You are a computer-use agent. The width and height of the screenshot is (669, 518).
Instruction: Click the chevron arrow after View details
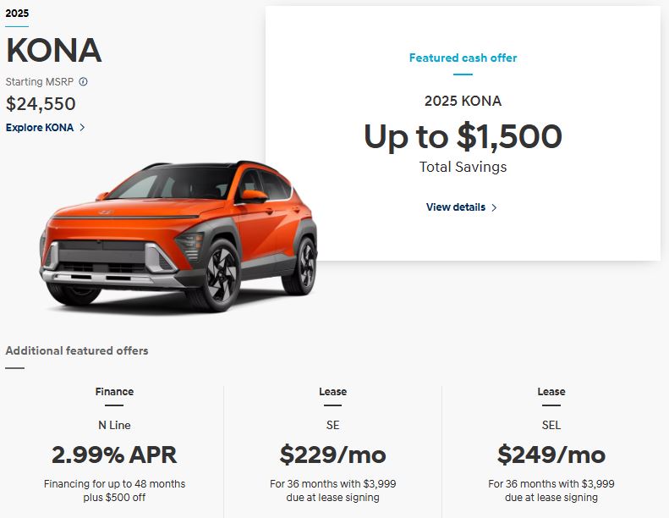[494, 207]
